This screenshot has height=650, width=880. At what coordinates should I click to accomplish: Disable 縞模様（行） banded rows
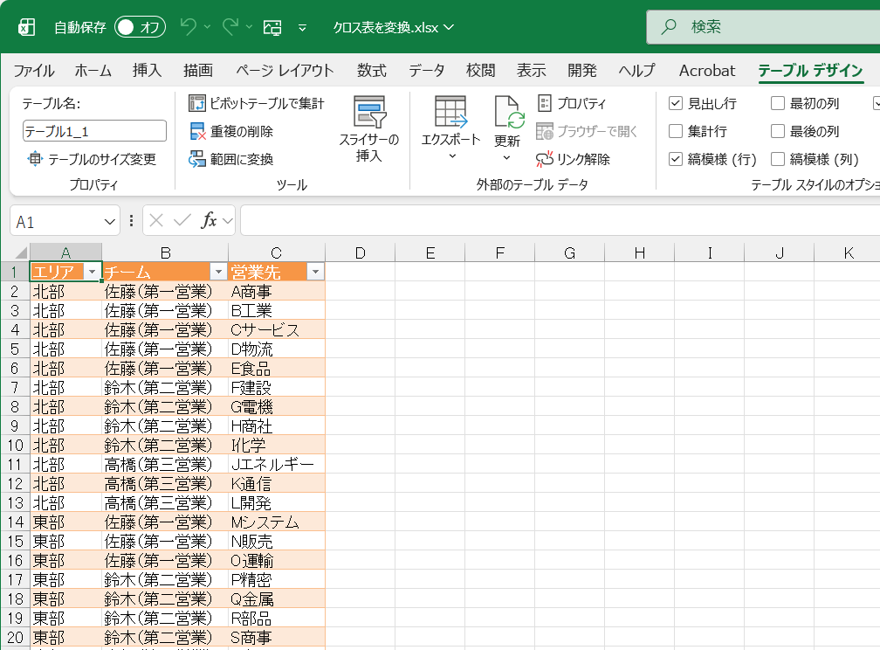(x=677, y=159)
